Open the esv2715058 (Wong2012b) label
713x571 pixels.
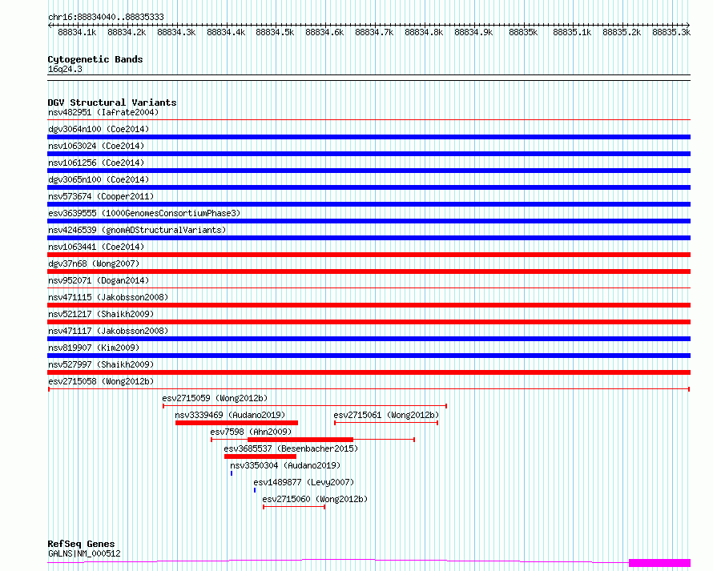(101, 381)
